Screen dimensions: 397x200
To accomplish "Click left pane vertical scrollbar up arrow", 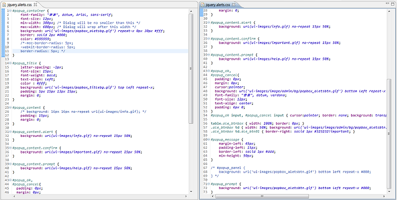I will click(x=191, y=11).
